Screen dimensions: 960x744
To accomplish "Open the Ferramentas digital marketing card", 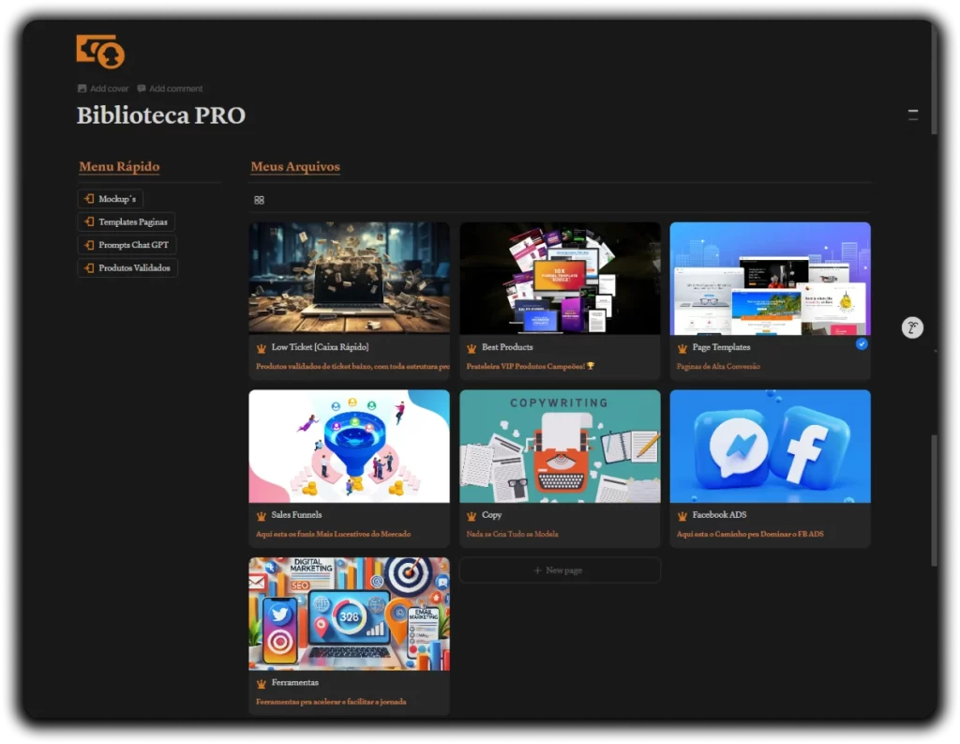I will coord(349,615).
